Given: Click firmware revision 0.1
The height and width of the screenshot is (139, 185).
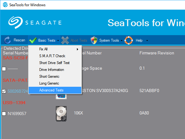Looking at the screenshot, I should [x=142, y=68].
